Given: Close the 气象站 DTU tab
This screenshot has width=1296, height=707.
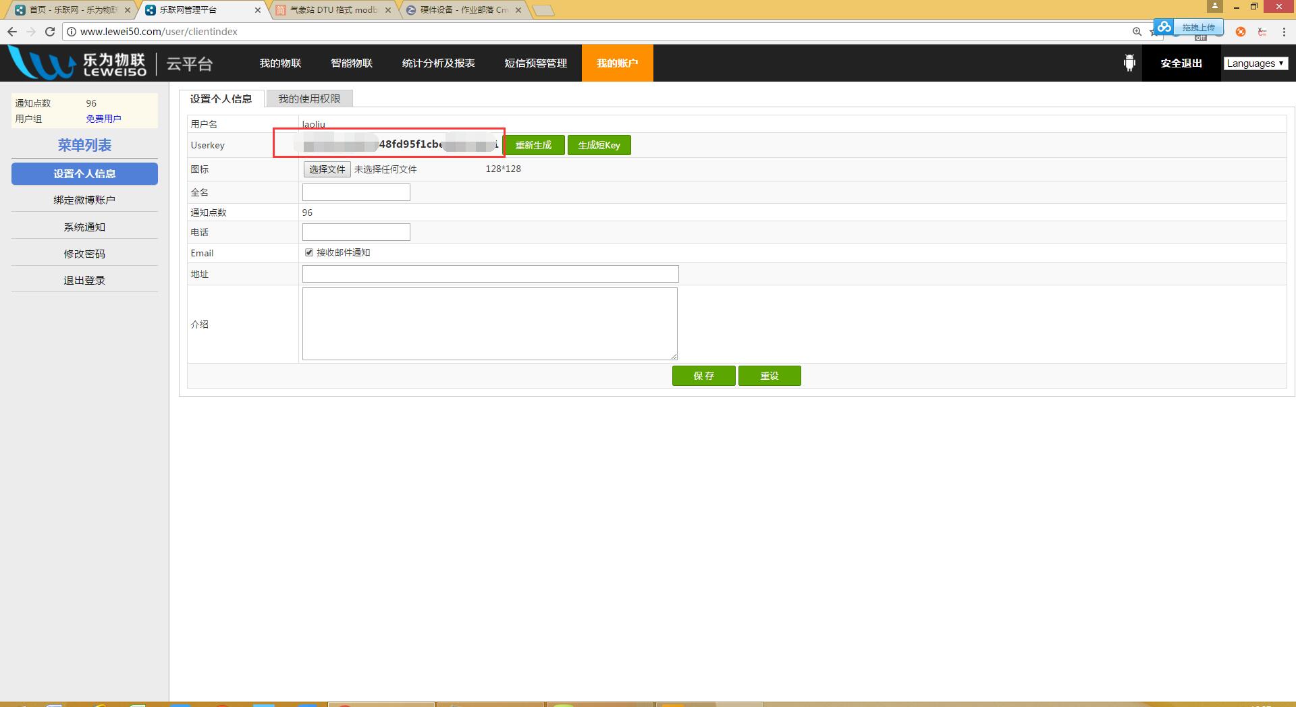Looking at the screenshot, I should click(388, 10).
